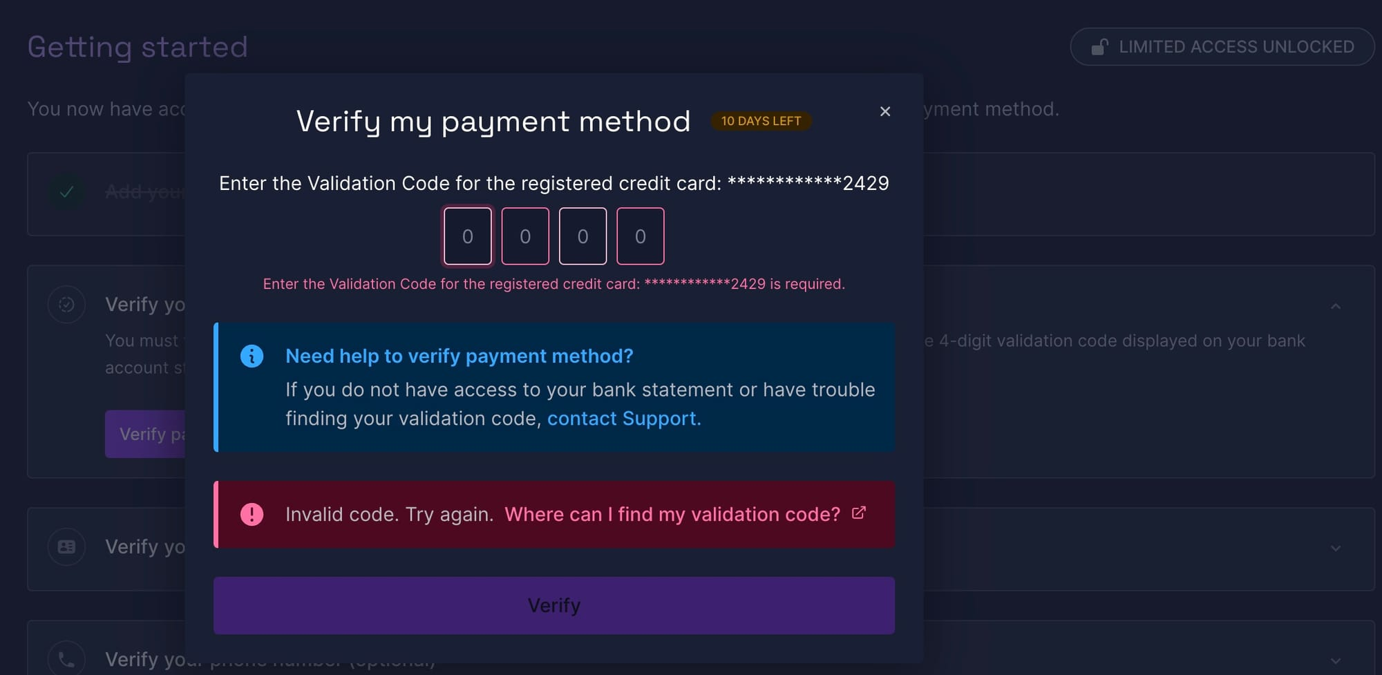Click the external link icon after validation code link
Image resolution: width=1382 pixels, height=675 pixels.
coord(858,513)
